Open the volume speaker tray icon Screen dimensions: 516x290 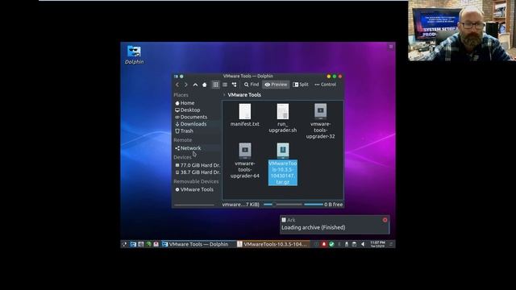pos(363,244)
